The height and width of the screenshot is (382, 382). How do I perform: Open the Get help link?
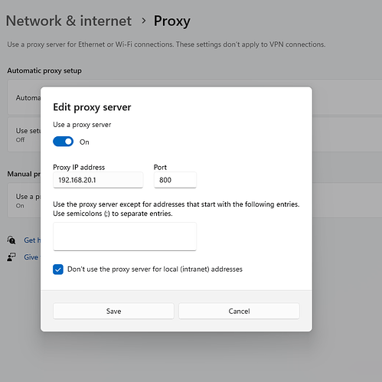(x=32, y=240)
